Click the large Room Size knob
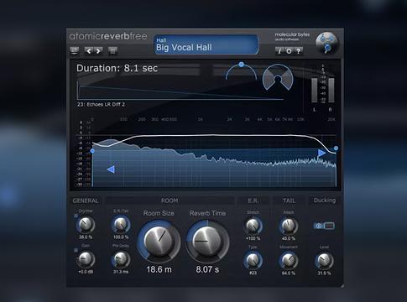Viewport: 407px width, 302px height. click(x=159, y=241)
